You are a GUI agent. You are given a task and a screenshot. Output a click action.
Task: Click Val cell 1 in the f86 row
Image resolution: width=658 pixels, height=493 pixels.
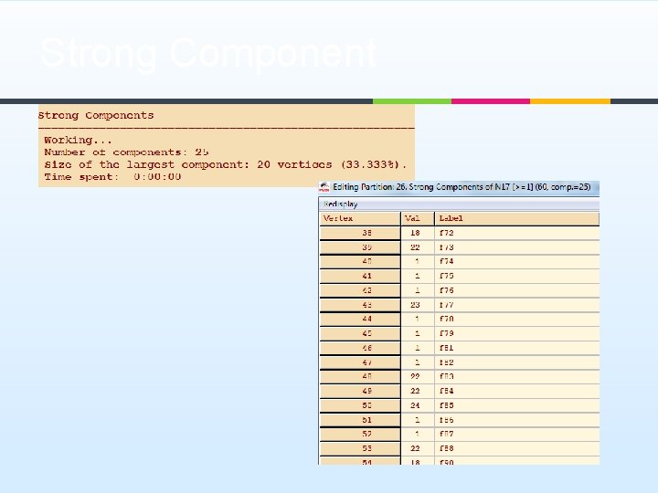coord(418,420)
